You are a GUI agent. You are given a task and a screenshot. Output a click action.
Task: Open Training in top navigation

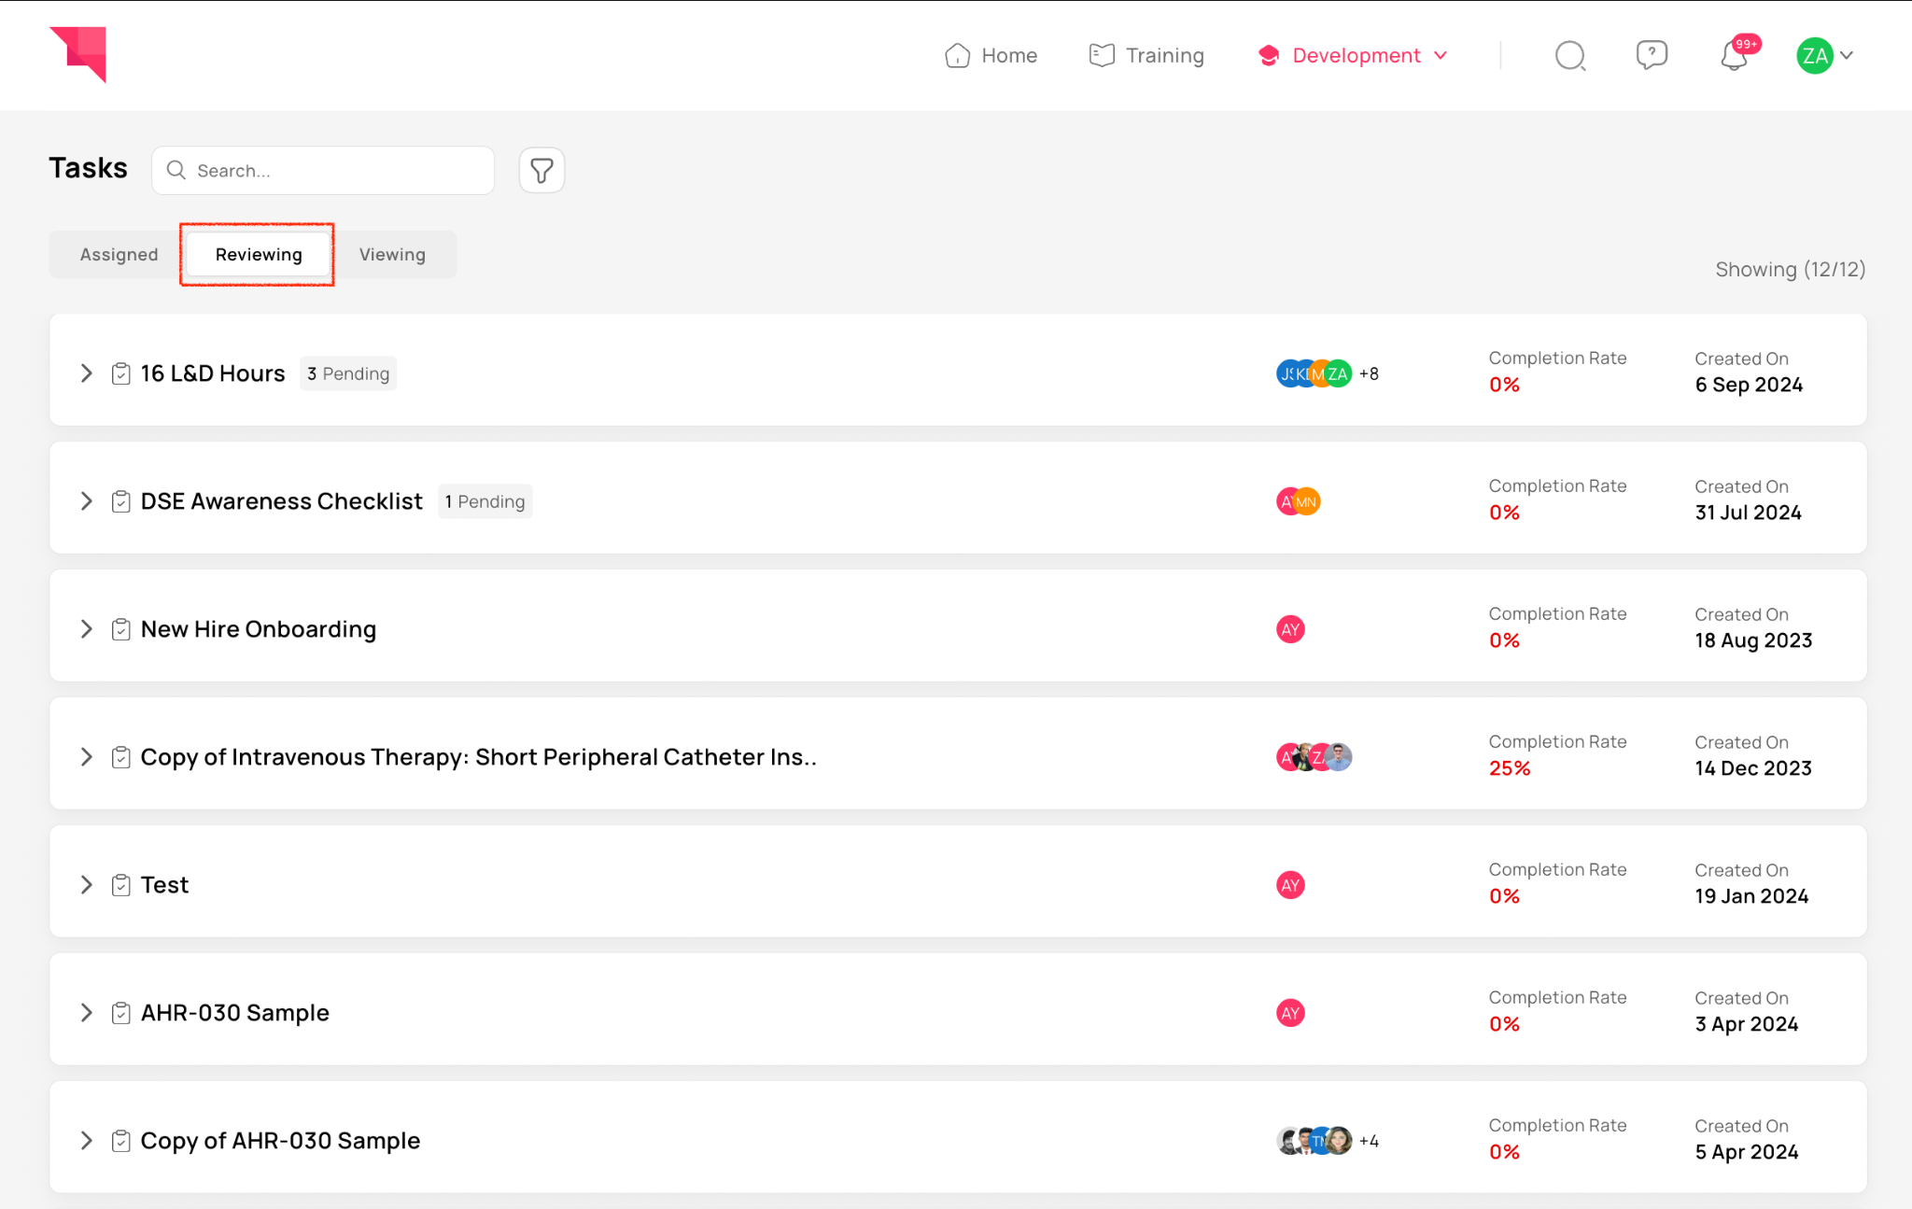[x=1146, y=56]
